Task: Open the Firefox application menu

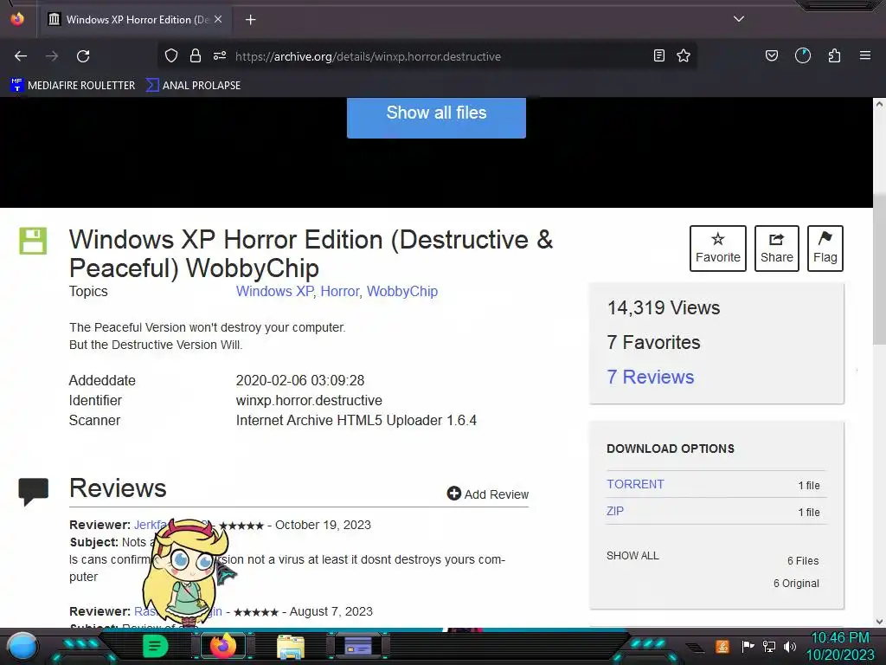Action: (x=865, y=55)
